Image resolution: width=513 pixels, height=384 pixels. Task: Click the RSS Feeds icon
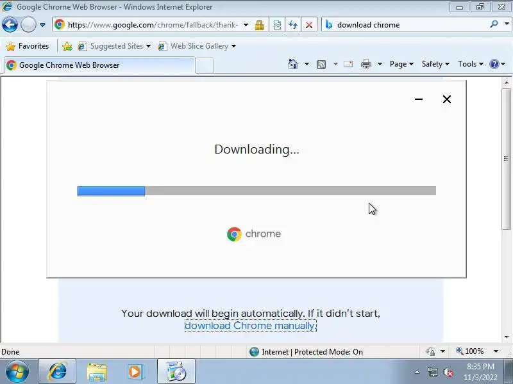click(321, 65)
